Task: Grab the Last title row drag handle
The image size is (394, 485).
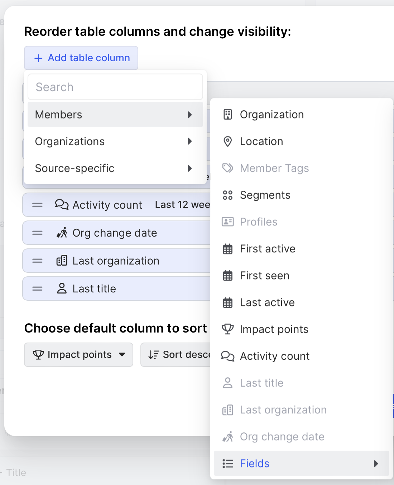Action: click(38, 289)
